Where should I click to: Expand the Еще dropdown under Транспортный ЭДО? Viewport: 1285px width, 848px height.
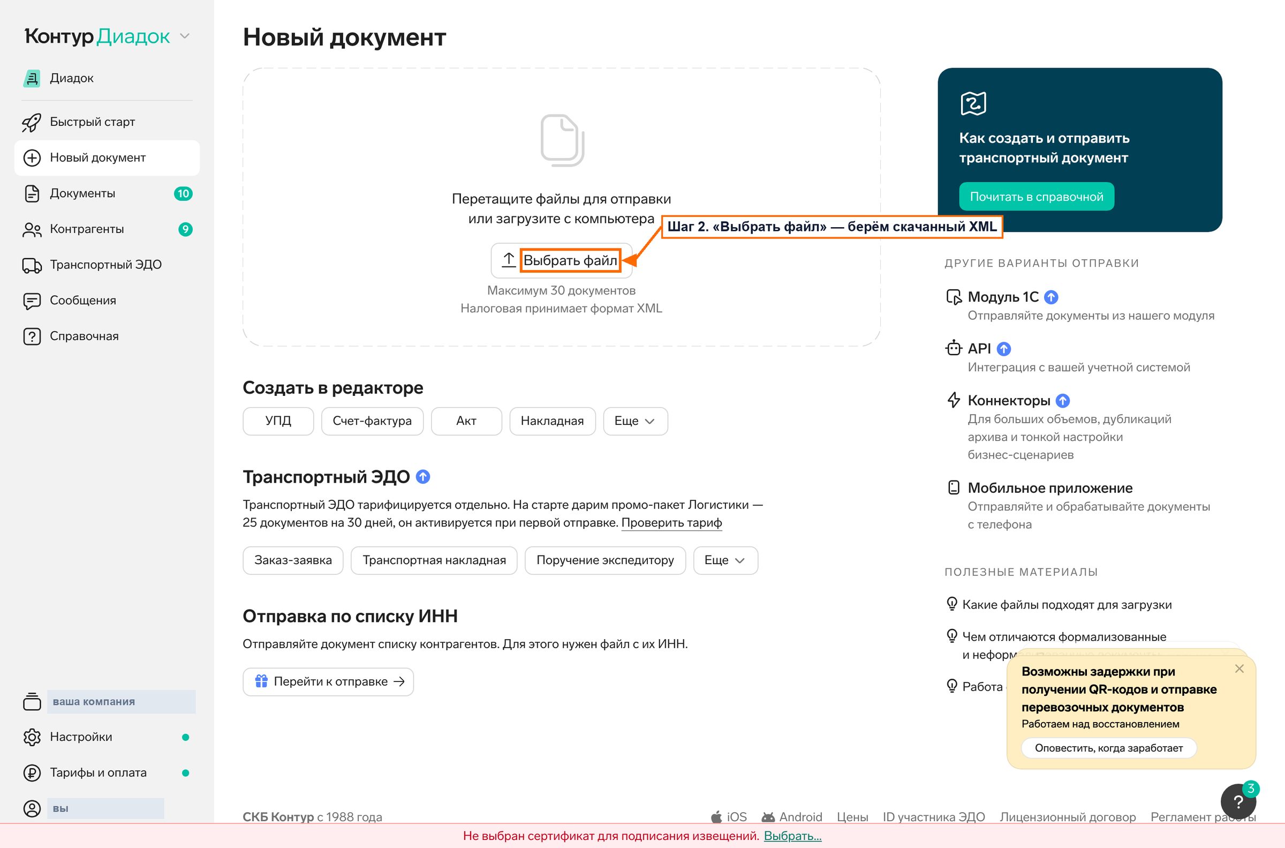725,560
